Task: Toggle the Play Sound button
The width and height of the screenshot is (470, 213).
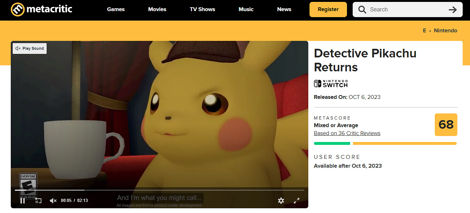Action: tap(30, 48)
